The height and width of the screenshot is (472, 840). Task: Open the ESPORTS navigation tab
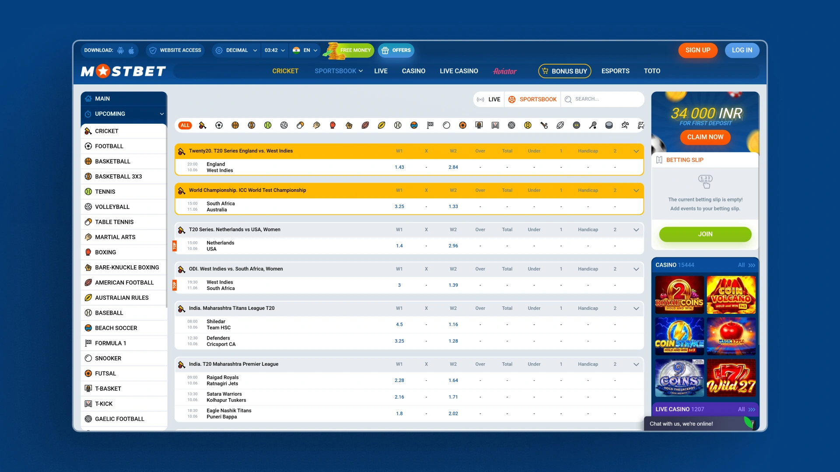click(615, 71)
